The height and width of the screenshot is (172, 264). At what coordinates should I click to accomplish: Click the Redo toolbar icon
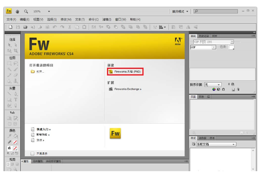(62, 27)
